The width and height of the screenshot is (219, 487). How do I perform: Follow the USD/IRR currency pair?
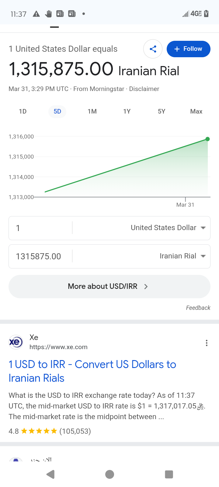[x=188, y=49]
